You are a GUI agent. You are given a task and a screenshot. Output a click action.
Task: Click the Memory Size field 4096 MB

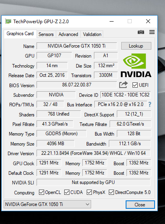(x=55, y=144)
